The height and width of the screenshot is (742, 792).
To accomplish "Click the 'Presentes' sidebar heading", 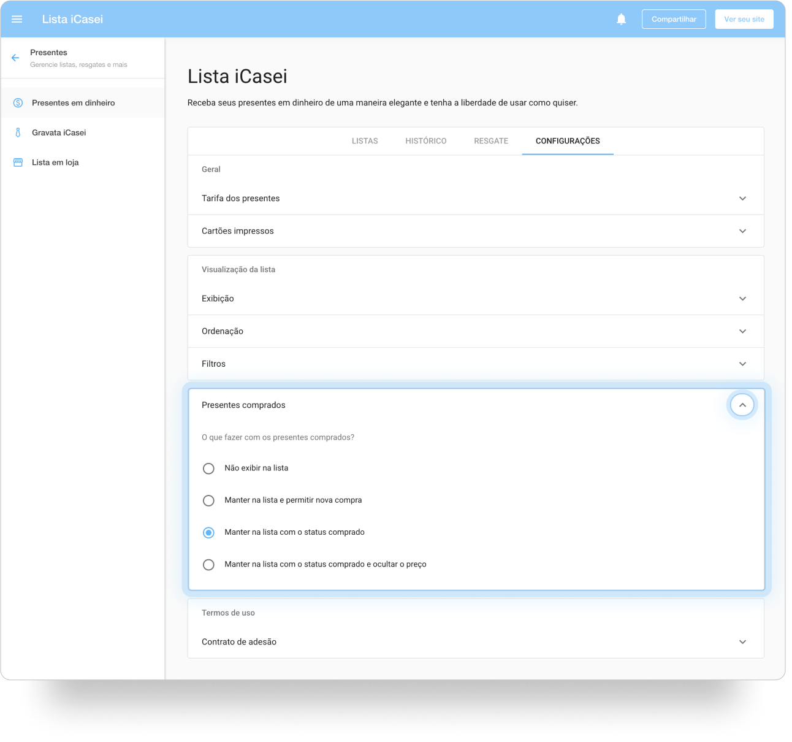I will point(48,53).
